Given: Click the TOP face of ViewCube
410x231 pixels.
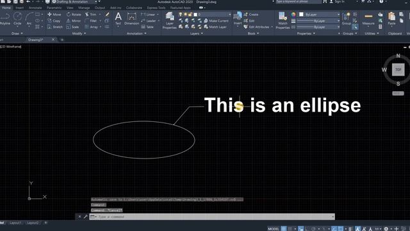Looking at the screenshot, I should (x=398, y=70).
